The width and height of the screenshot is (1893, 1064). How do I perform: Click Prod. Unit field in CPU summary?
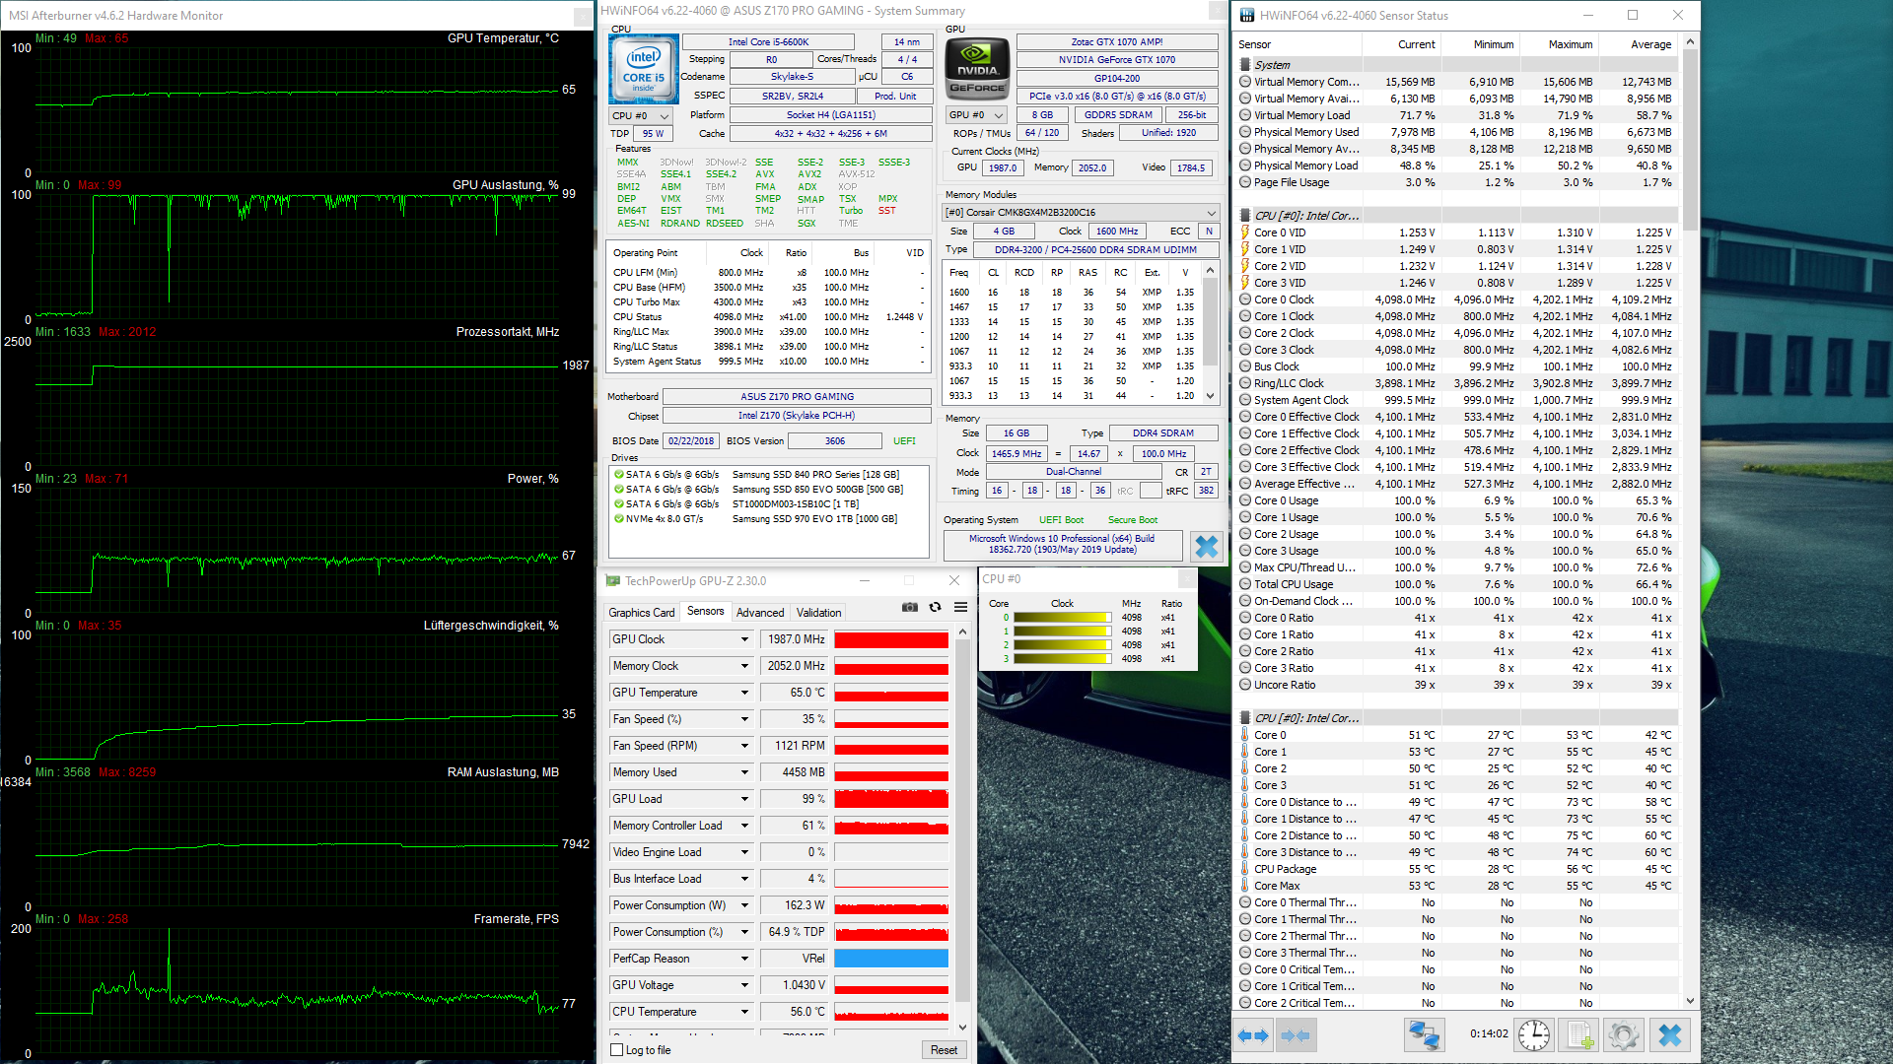[x=894, y=96]
